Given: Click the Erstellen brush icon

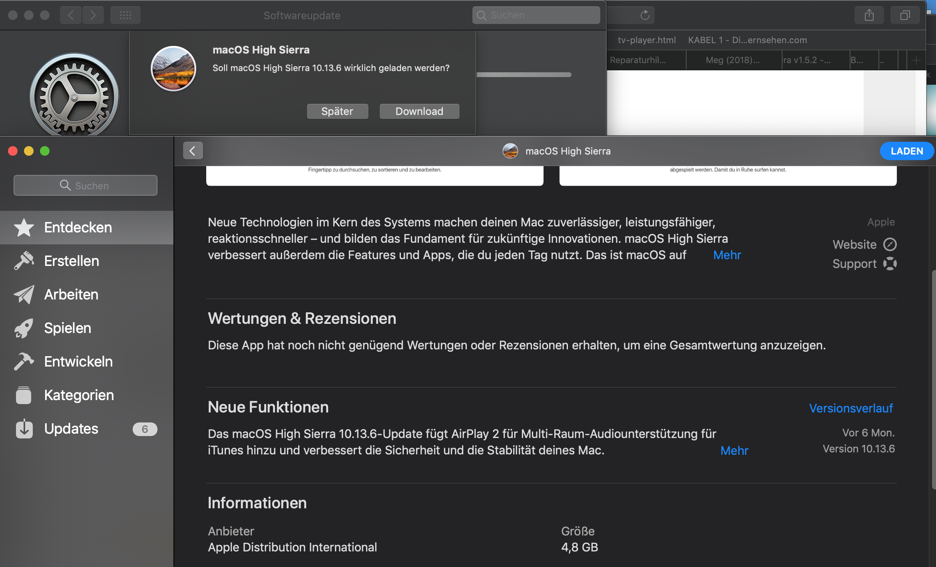Looking at the screenshot, I should [x=24, y=261].
